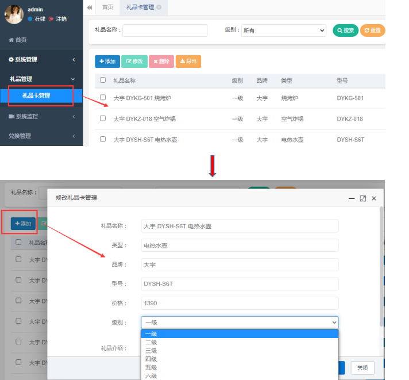Select 礼品卡管理 in the sidebar
Viewport: 409px width, 380px height.
click(41, 95)
